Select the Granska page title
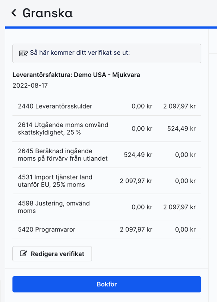 click(x=47, y=13)
